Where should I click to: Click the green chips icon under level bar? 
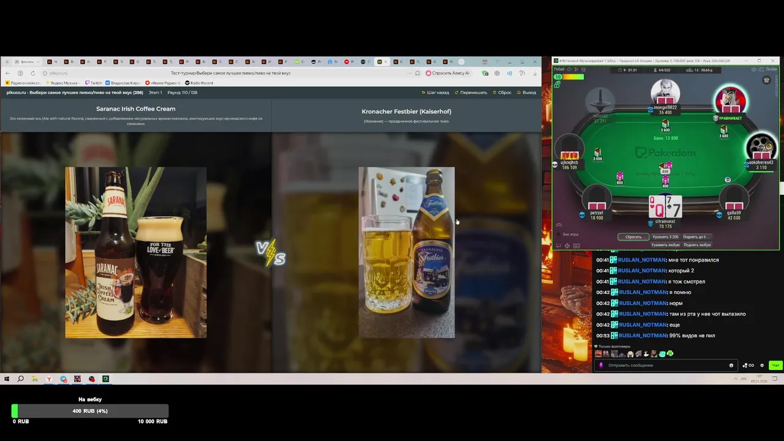pos(557,84)
